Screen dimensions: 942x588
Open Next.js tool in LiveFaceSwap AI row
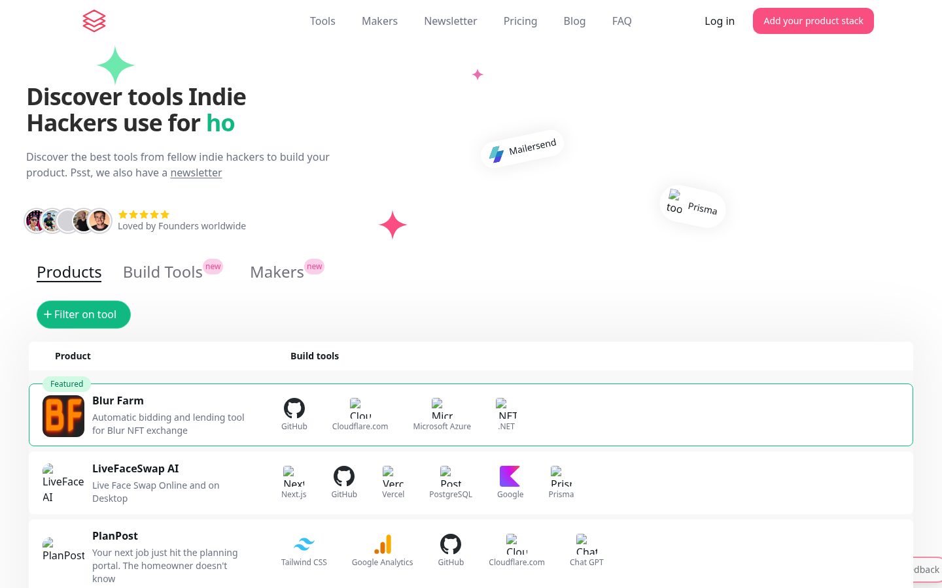tap(294, 476)
